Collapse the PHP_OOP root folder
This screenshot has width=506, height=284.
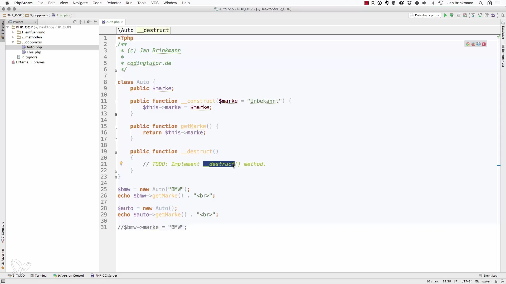[8, 27]
